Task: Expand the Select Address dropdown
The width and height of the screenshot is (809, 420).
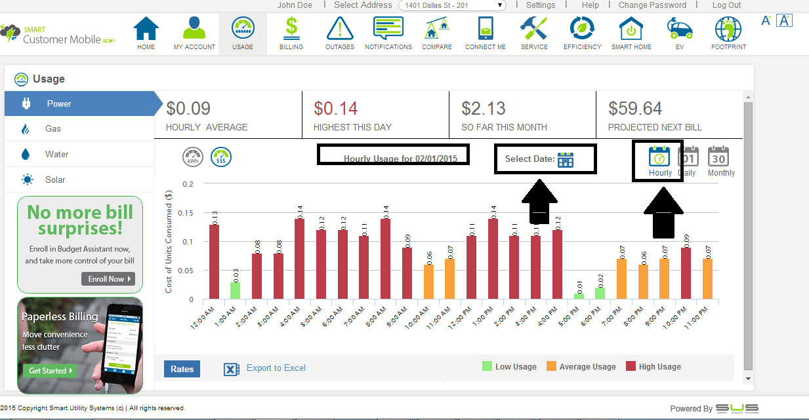Action: tap(452, 5)
